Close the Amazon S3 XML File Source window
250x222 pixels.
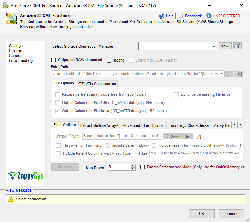(242, 5)
